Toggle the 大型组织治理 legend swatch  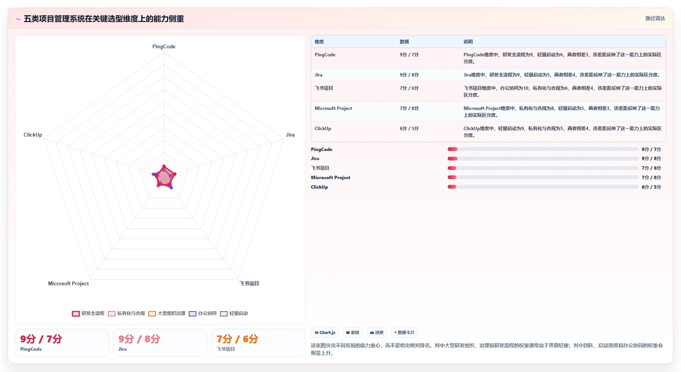[152, 313]
